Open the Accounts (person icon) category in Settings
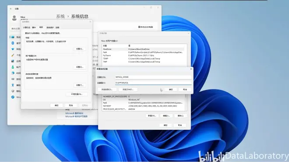This screenshot has height=162, width=289. pyautogui.click(x=13, y=67)
